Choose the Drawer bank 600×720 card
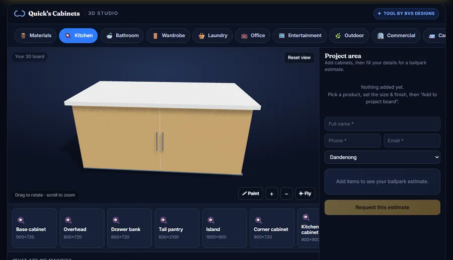Image resolution: width=453 pixels, height=260 pixels. [x=129, y=228]
